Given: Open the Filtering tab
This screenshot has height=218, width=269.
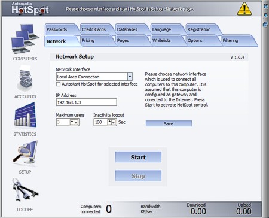Looking at the screenshot, I should tap(231, 40).
